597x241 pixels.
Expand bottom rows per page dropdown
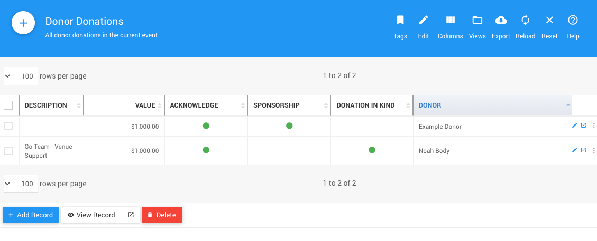click(x=21, y=184)
